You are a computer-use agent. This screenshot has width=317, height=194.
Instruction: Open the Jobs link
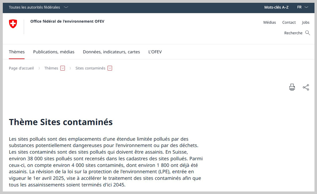306,23
